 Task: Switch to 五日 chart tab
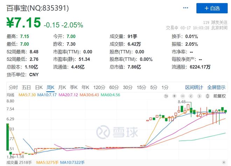pos(26,88)
